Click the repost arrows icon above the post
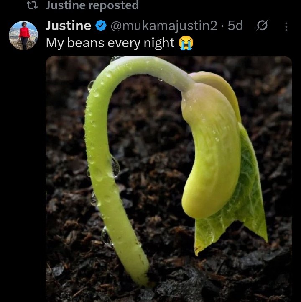 [x=32, y=5]
